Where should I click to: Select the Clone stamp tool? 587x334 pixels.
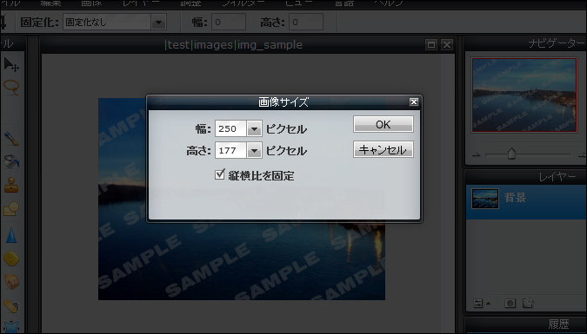coord(11,185)
